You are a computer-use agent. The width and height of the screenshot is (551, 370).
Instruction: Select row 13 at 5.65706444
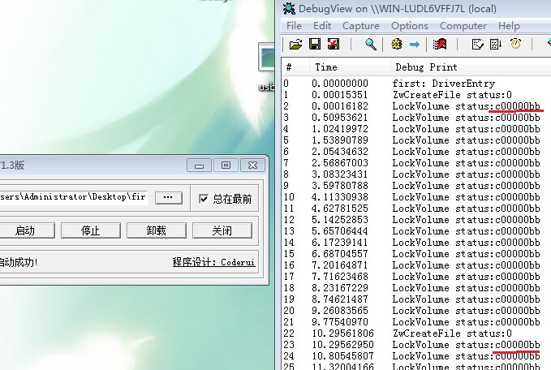[416, 231]
